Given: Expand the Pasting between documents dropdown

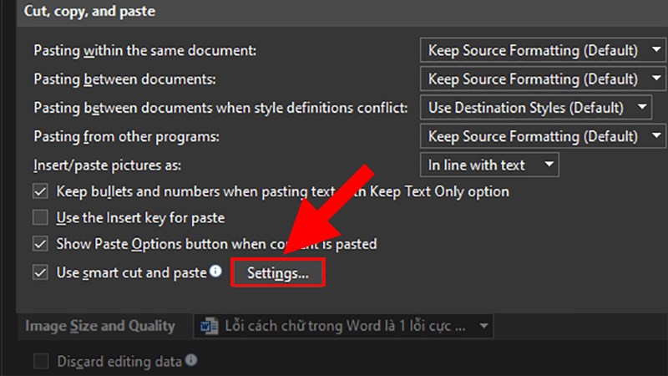Looking at the screenshot, I should point(543,79).
